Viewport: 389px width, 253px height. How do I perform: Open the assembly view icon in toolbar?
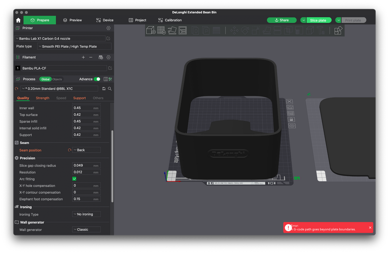[x=338, y=30]
